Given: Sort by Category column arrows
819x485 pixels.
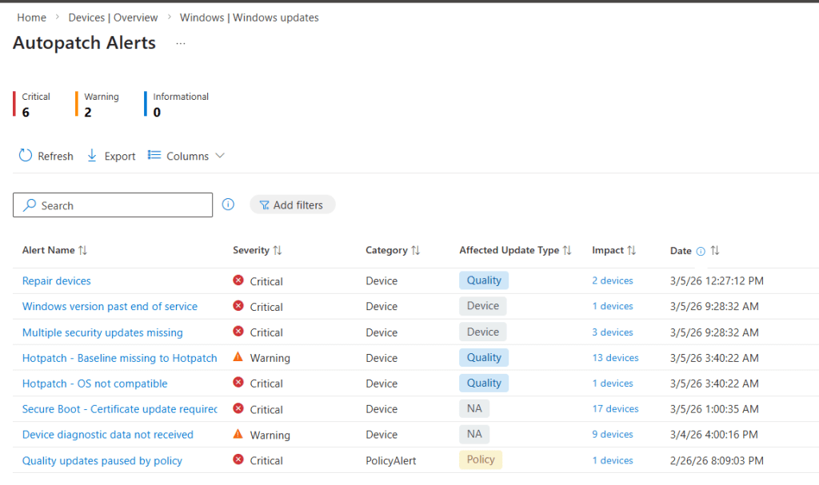Looking at the screenshot, I should pos(416,251).
